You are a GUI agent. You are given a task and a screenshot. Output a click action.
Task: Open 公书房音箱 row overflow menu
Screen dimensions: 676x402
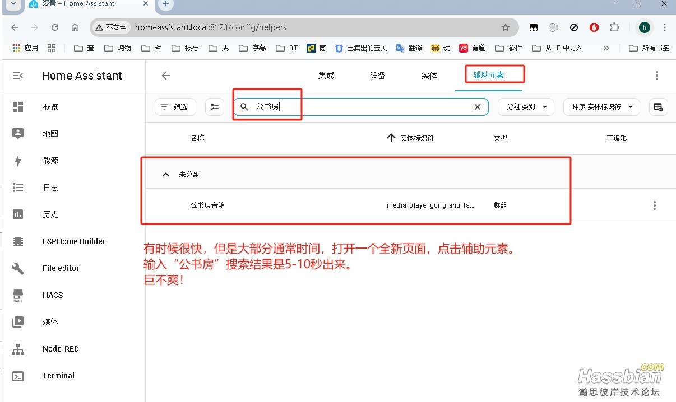pyautogui.click(x=655, y=205)
